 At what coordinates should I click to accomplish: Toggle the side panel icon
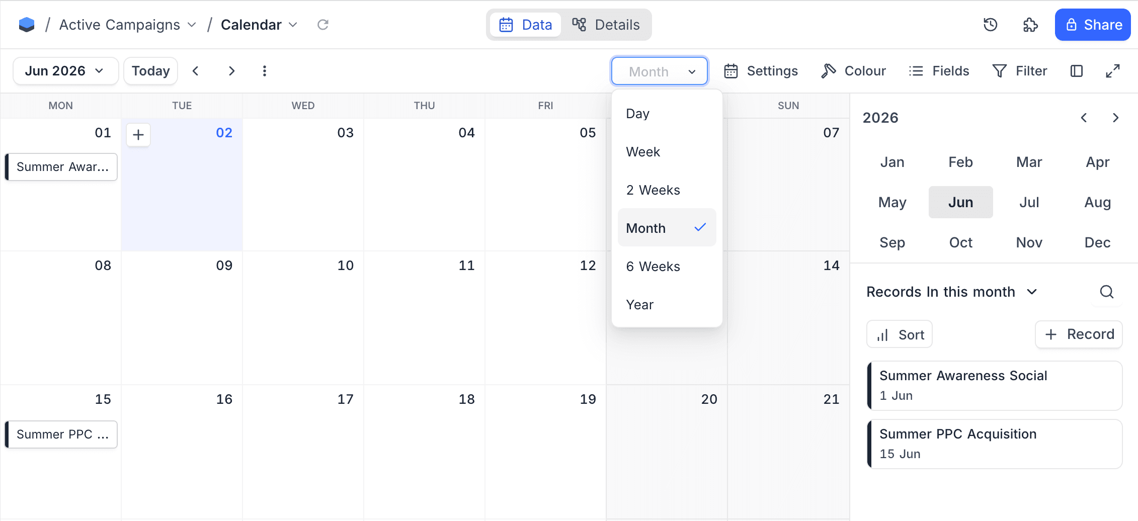tap(1077, 71)
